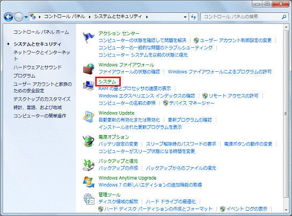Open the Windows Update heading link
292x216 pixels.
coord(116,113)
